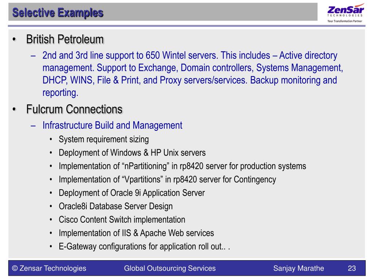Click the Zensar Technologies logo
Image resolution: width=373 pixels, height=279 pixels.
[x=345, y=13]
